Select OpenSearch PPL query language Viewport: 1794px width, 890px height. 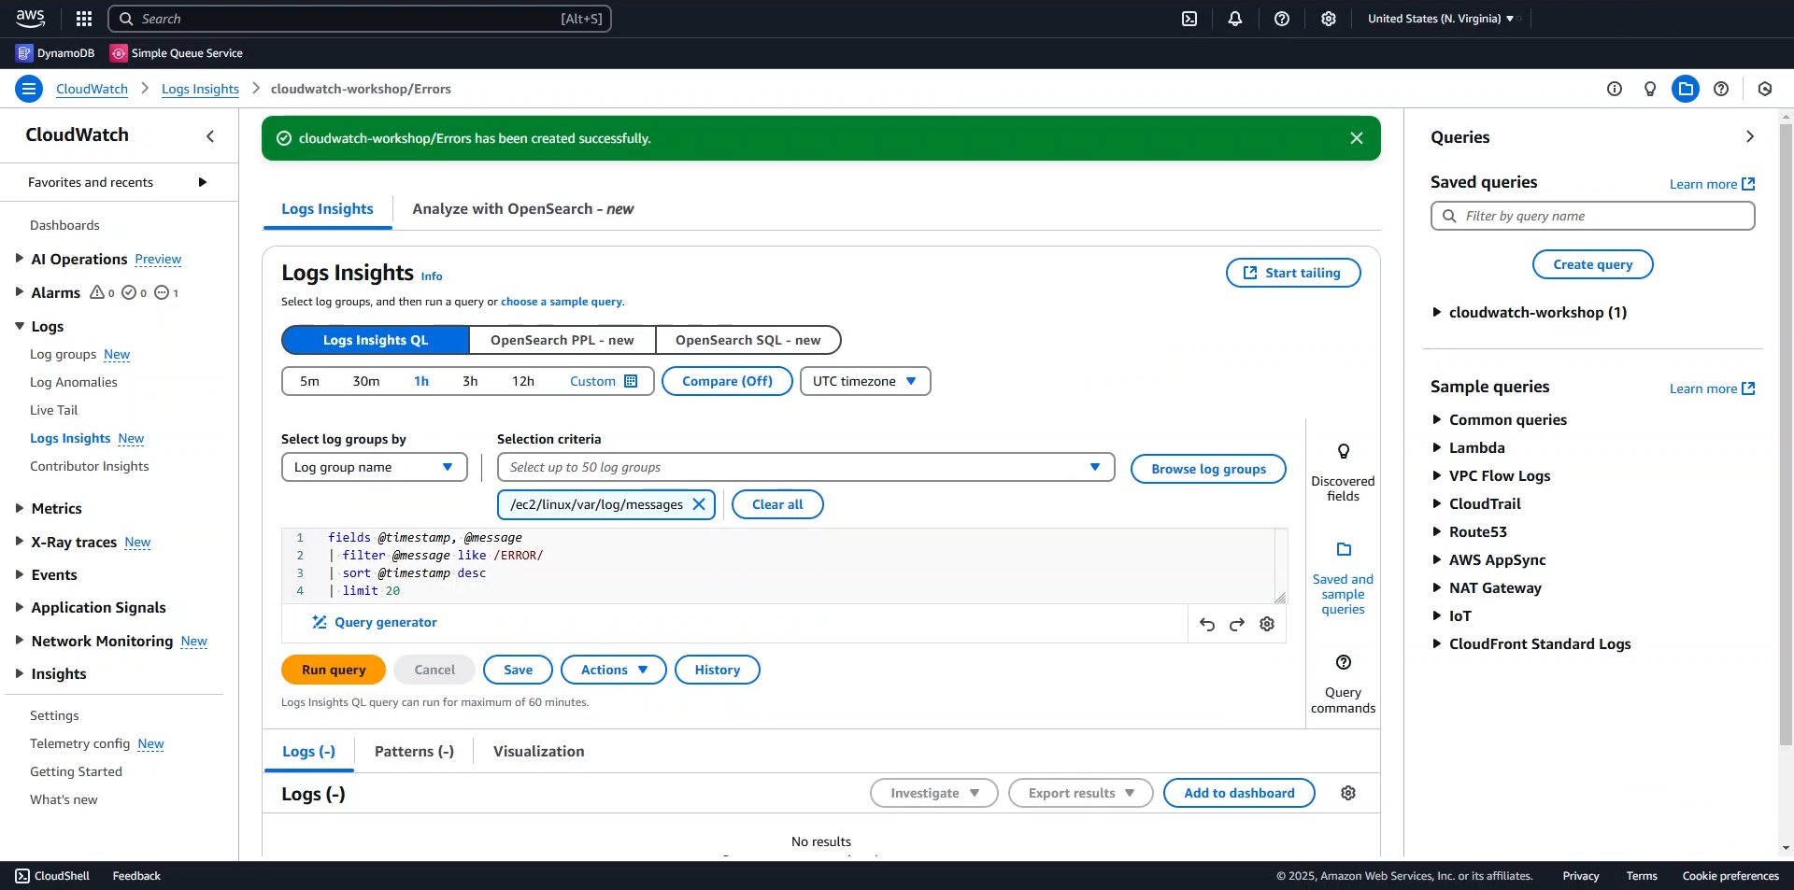[x=562, y=340]
